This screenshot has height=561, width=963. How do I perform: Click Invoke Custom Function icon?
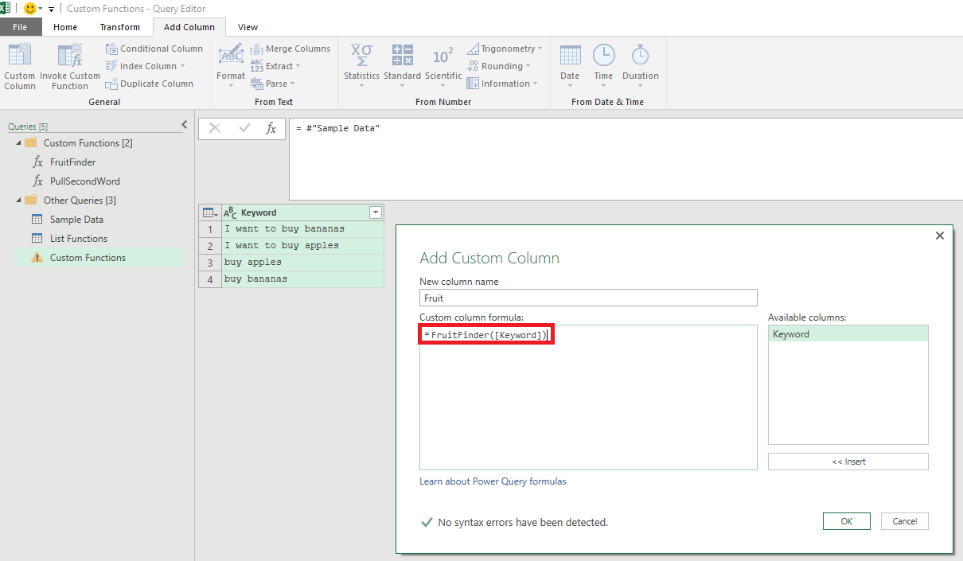(70, 67)
